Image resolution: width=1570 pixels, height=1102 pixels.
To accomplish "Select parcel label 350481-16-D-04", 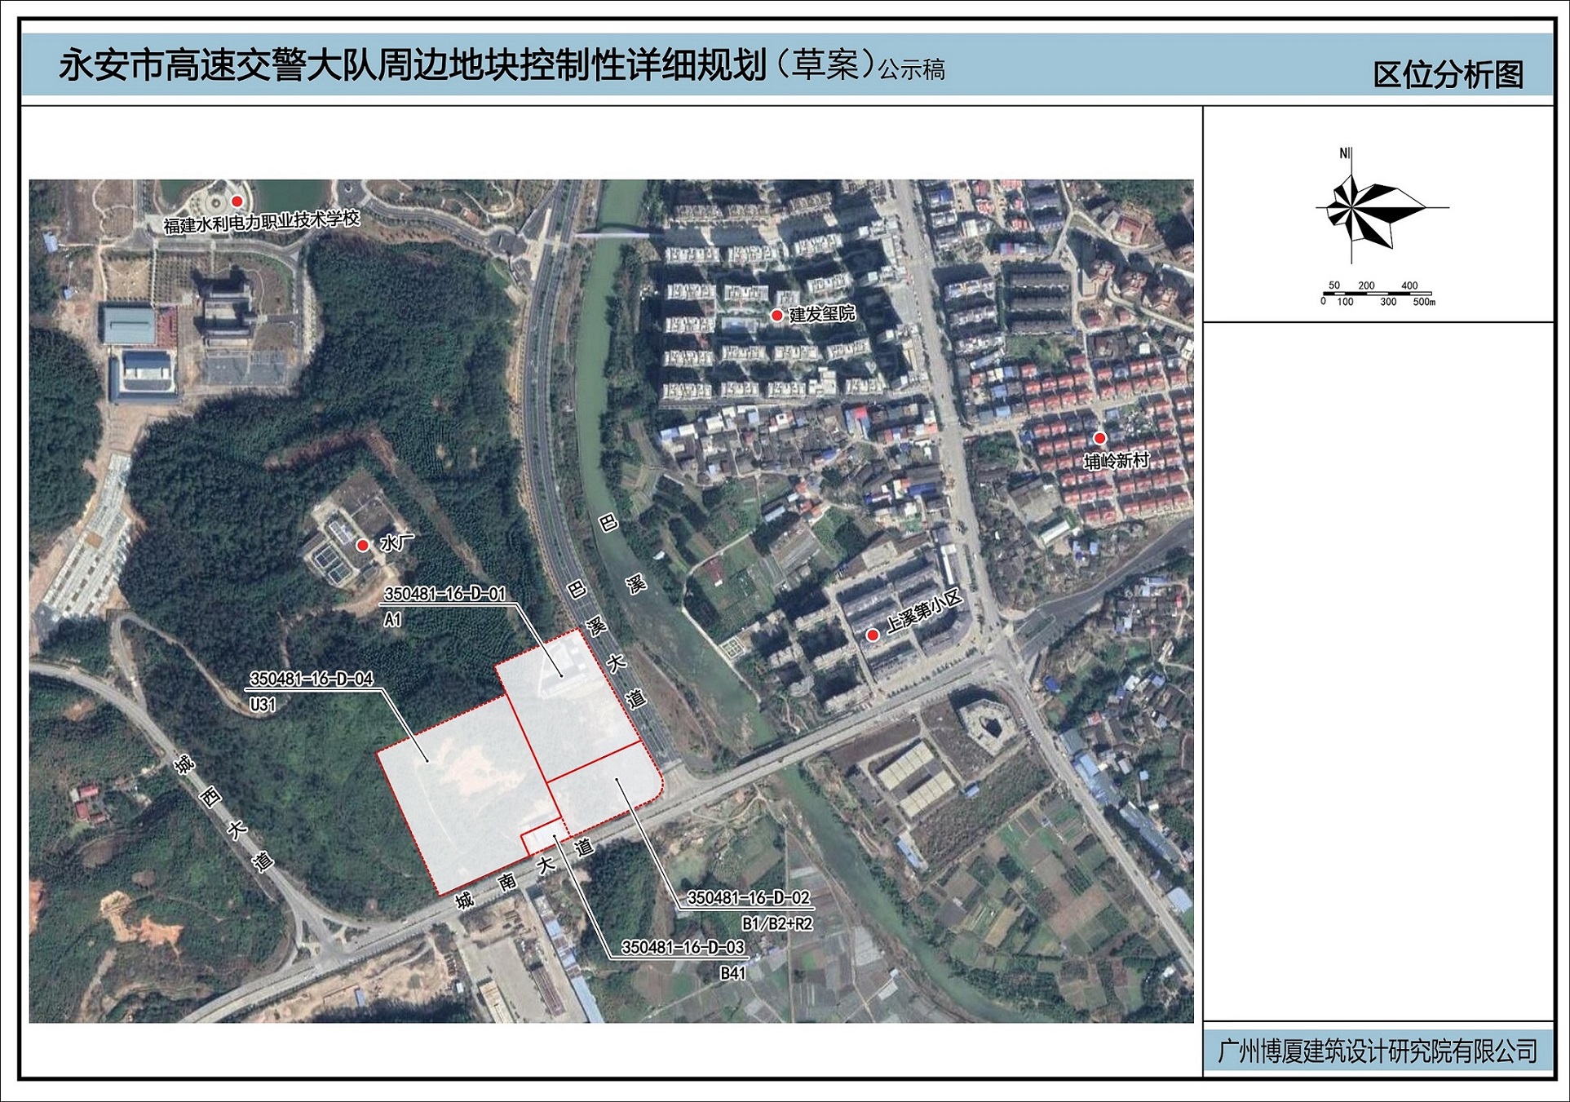I will coord(312,679).
